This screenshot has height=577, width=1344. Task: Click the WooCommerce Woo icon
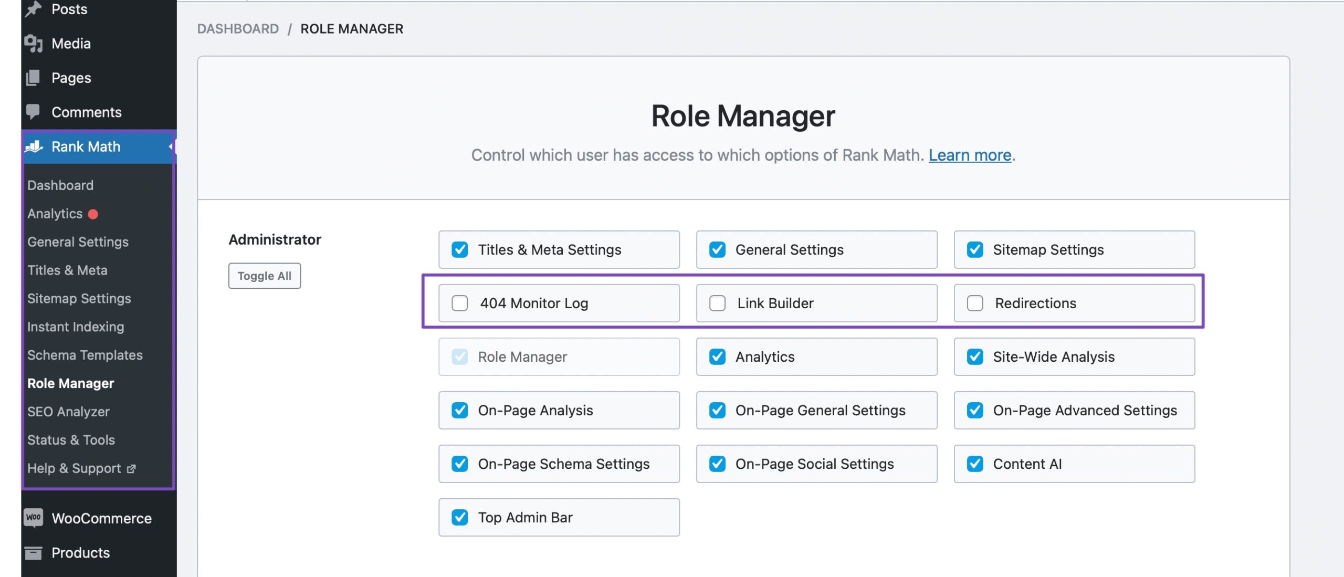click(34, 518)
